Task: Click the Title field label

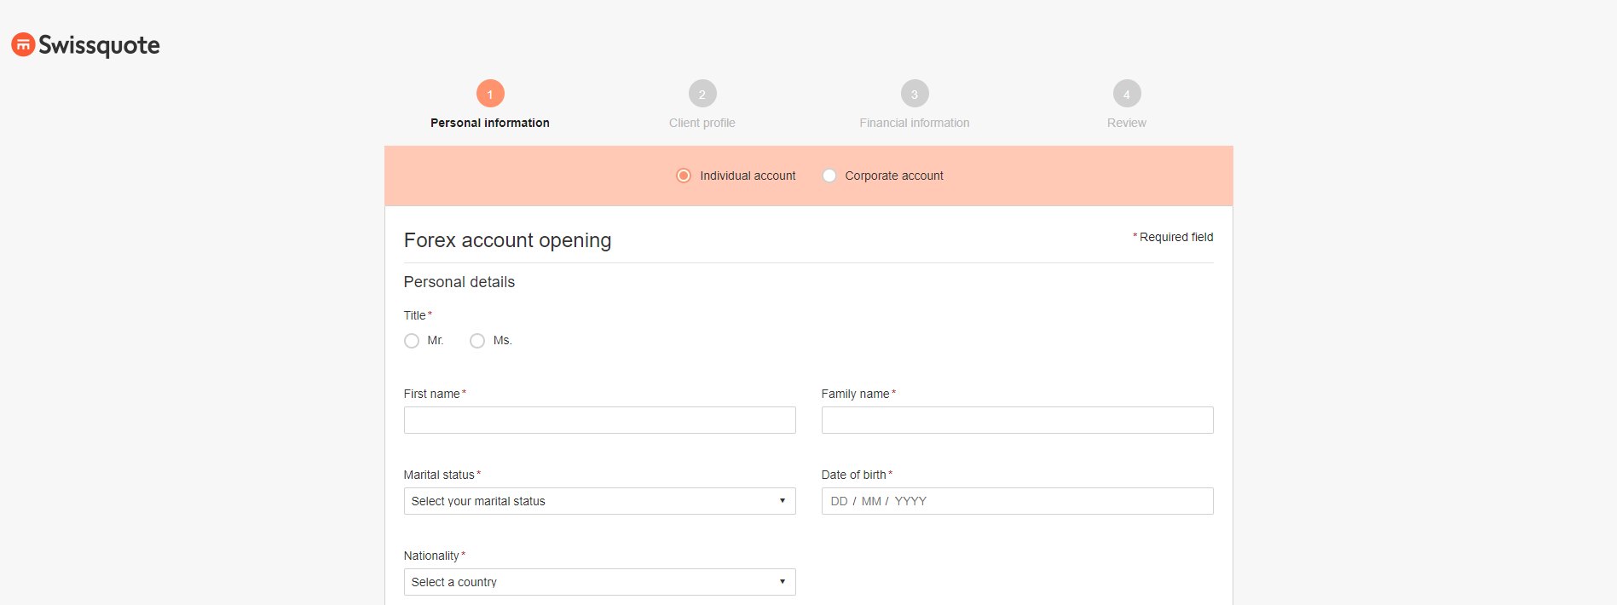Action: pyautogui.click(x=418, y=315)
